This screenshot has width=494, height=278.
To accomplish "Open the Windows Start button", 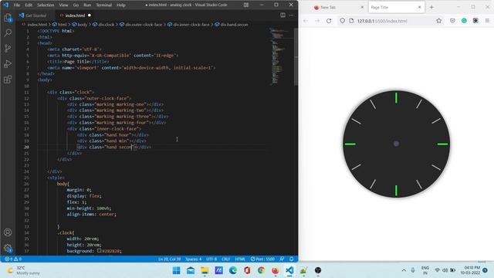I will 177,270.
